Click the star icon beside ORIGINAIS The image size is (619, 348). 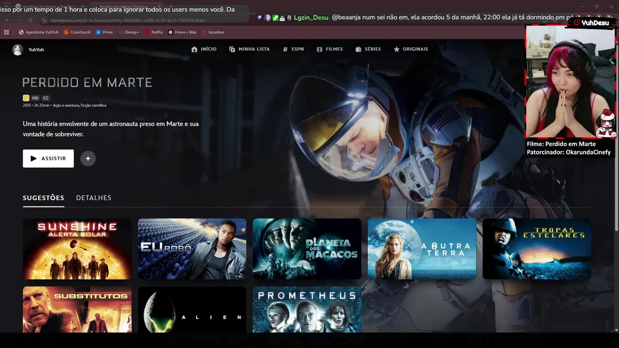click(397, 49)
